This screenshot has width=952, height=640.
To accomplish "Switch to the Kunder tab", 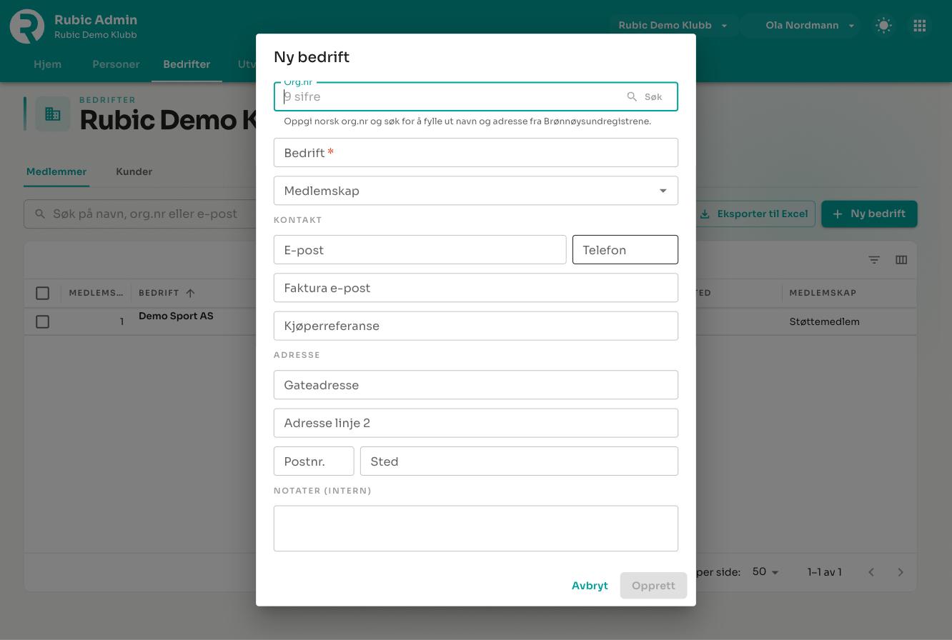I will [x=134, y=171].
